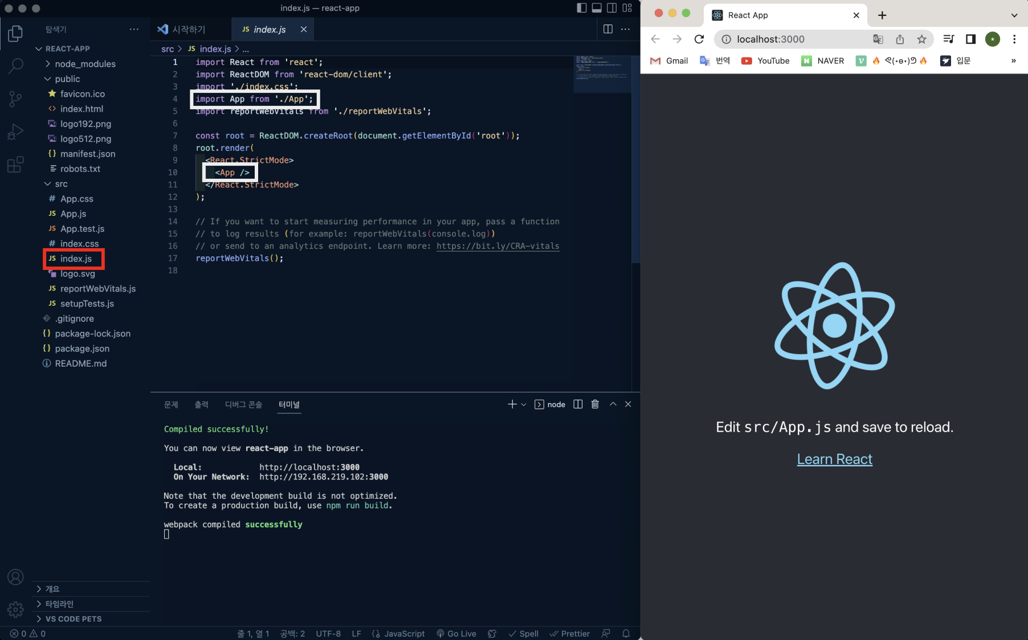Open the Learn React link in browser
This screenshot has width=1028, height=640.
[x=834, y=459]
